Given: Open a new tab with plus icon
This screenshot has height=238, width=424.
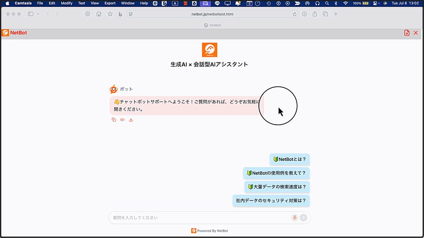Looking at the screenshot, I should (336, 14).
